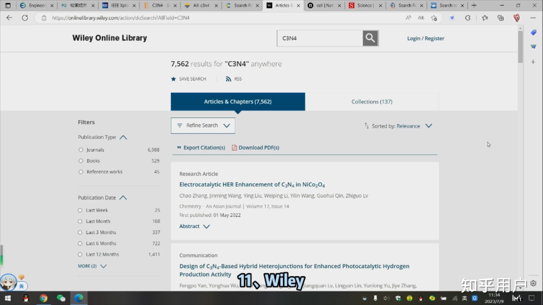The height and width of the screenshot is (305, 543).
Task: Select the Reference works filter
Action: (x=81, y=172)
